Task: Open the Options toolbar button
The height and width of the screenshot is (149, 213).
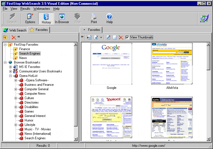Action: click(30, 18)
